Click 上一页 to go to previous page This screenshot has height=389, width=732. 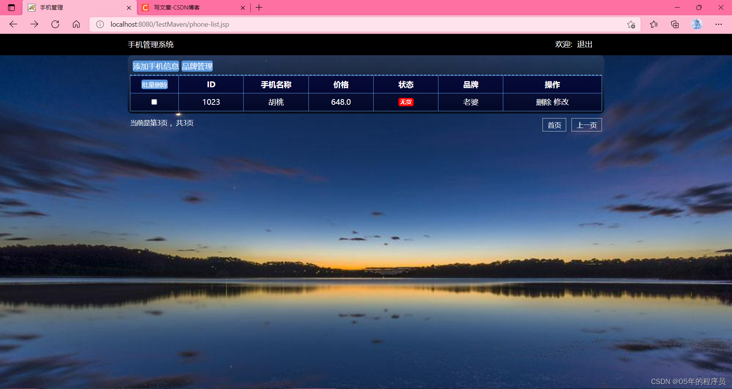click(586, 125)
